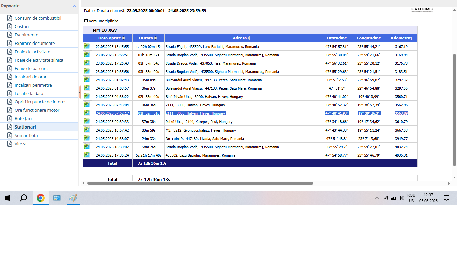Open the Paint app in taskbar
The width and height of the screenshot is (458, 257).
[x=73, y=198]
